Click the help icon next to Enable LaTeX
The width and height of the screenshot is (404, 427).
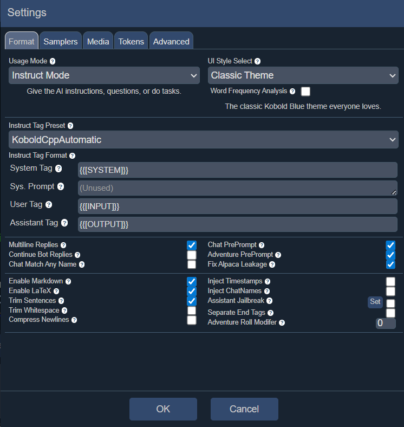pos(56,292)
